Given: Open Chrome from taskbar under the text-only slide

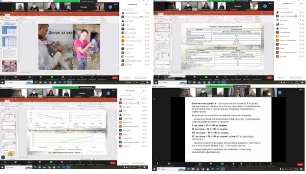Looking at the screenshot, I should tap(203, 169).
